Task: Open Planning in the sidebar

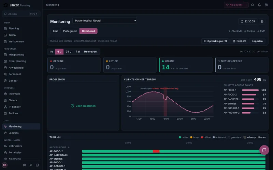Action: (21, 29)
